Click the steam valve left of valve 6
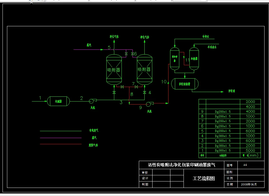269x196 pixels. tap(126, 54)
